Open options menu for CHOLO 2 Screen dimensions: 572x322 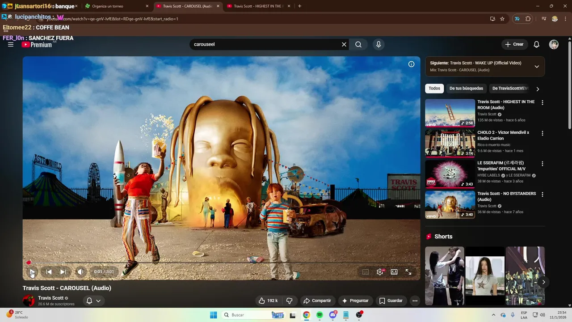pos(543,133)
